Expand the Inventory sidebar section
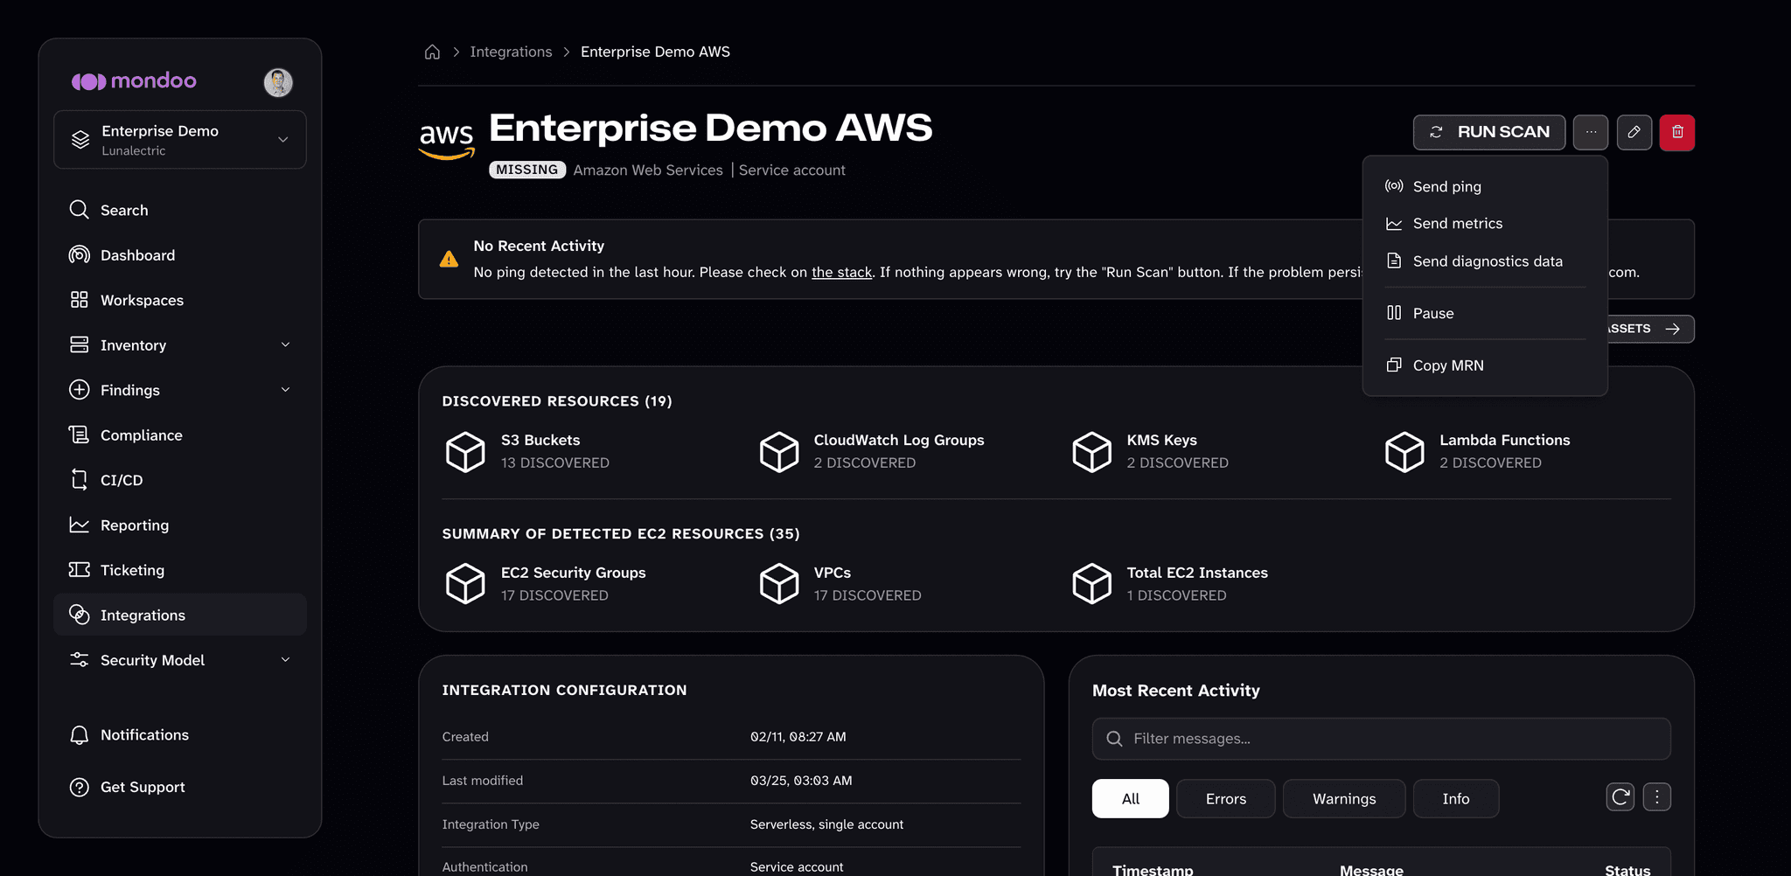This screenshot has height=876, width=1791. (180, 345)
